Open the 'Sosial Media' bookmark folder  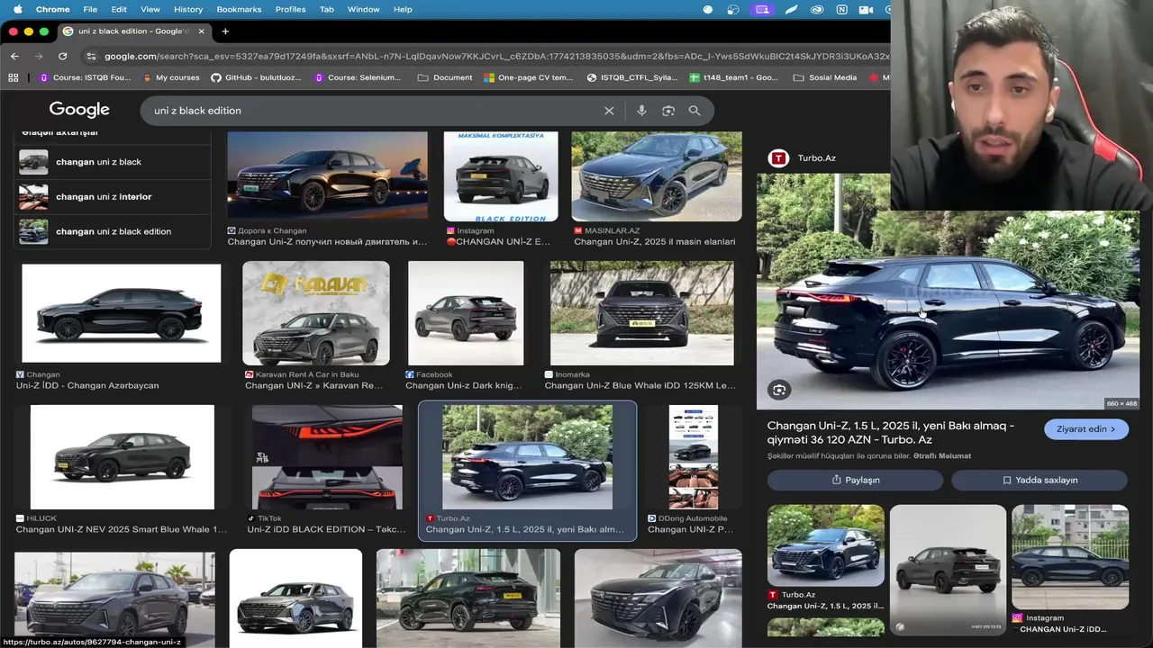824,77
